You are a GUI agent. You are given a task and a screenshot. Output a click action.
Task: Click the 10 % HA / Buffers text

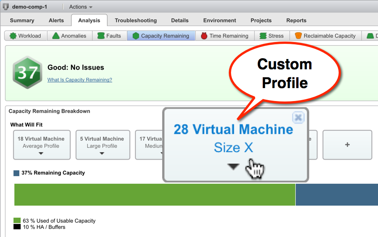(44, 227)
